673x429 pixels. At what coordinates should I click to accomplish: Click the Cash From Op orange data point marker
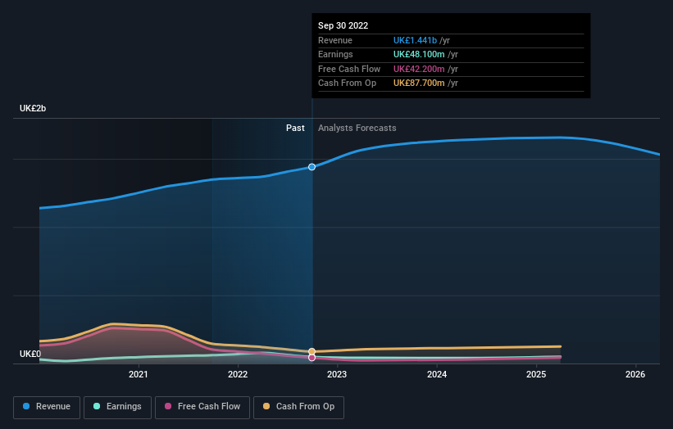pyautogui.click(x=312, y=351)
